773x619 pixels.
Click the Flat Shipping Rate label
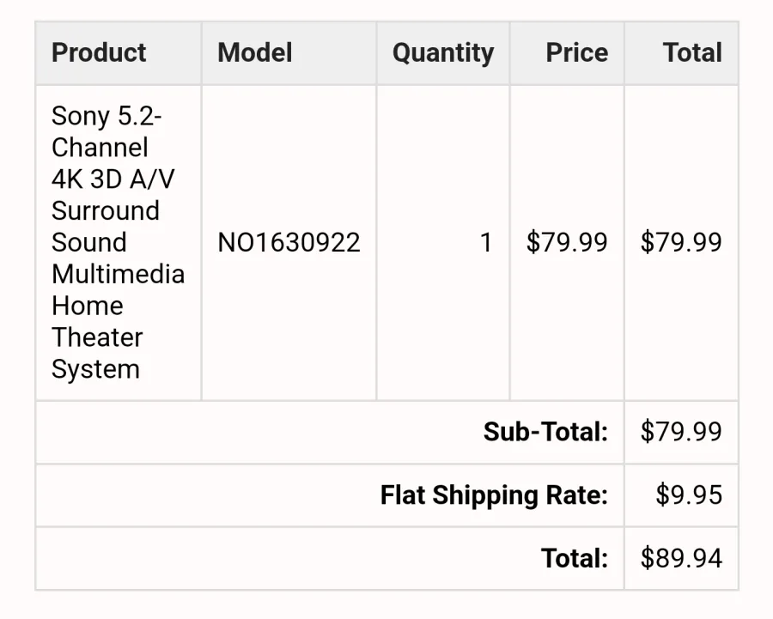tap(494, 495)
